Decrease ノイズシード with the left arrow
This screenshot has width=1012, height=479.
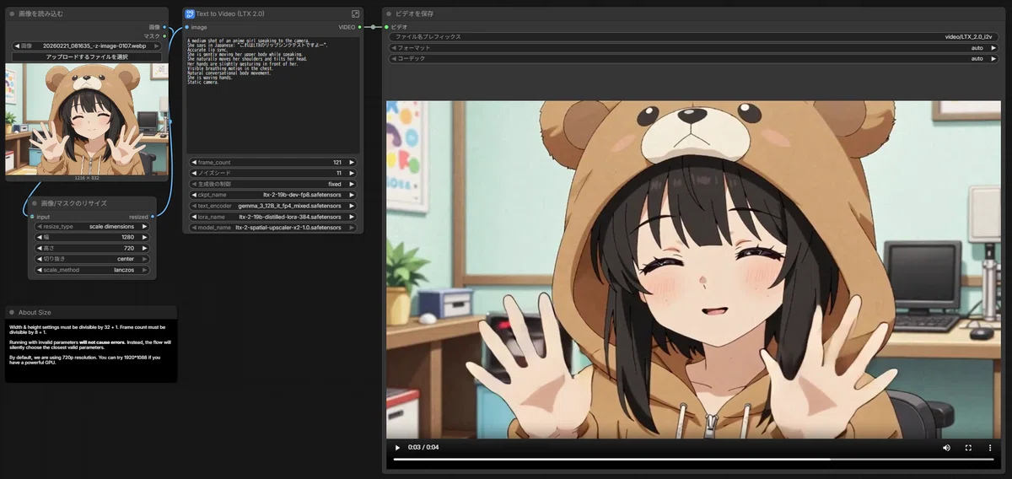[x=194, y=173]
